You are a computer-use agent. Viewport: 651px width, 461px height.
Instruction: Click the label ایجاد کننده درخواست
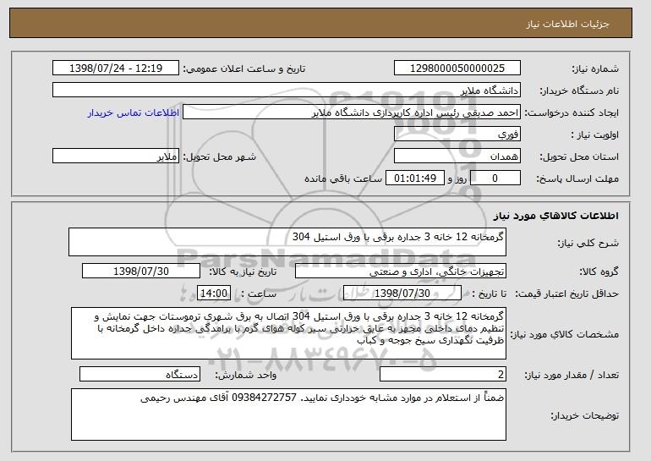[572, 113]
